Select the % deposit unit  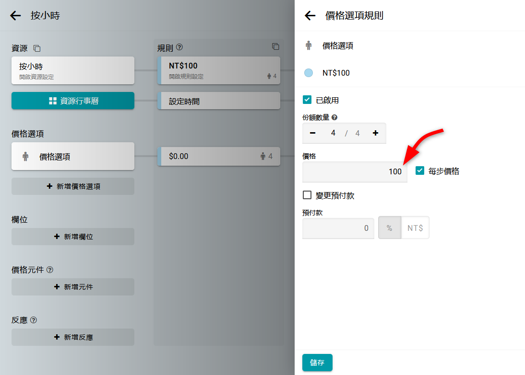coord(389,228)
